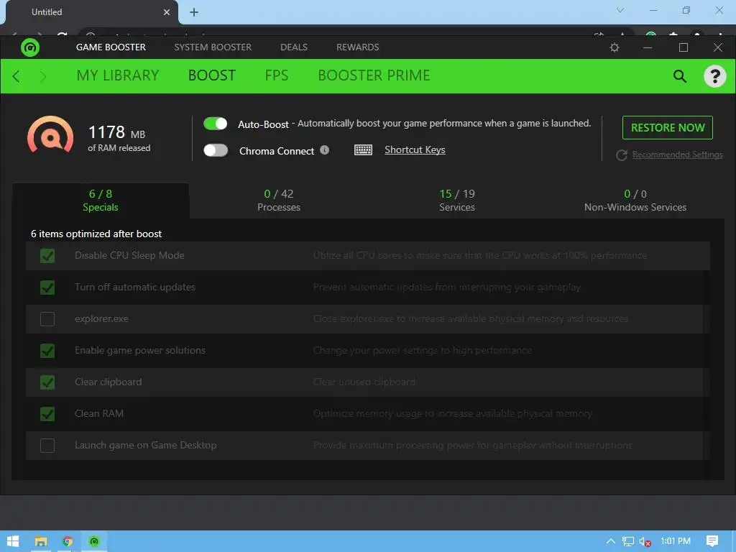
Task: Check Launch game on Game Desktop
Action: coord(47,446)
